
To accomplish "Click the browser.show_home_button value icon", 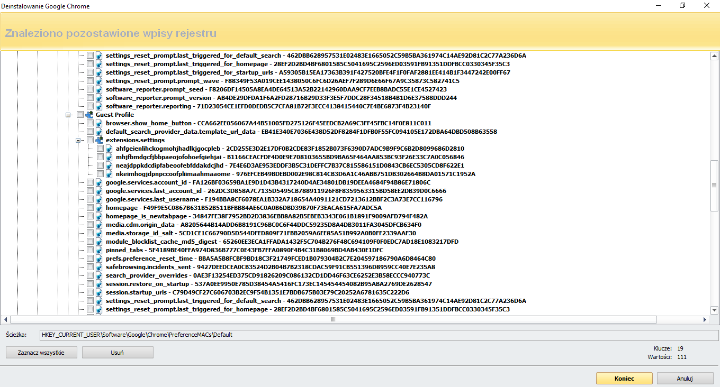I will click(99, 123).
